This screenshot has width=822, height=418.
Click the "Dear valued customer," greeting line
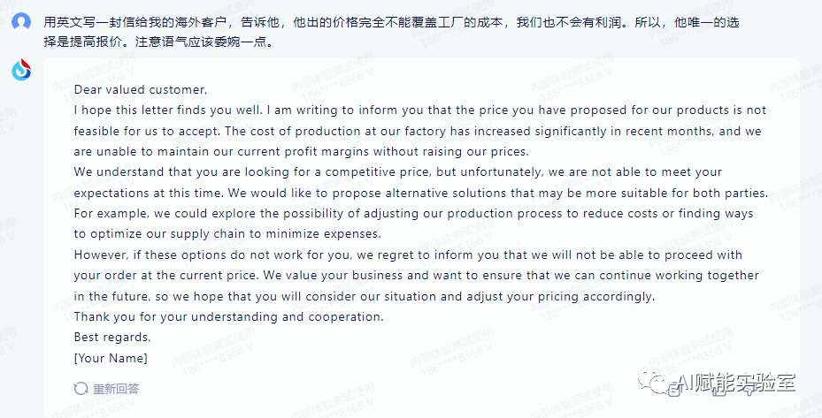coord(141,89)
